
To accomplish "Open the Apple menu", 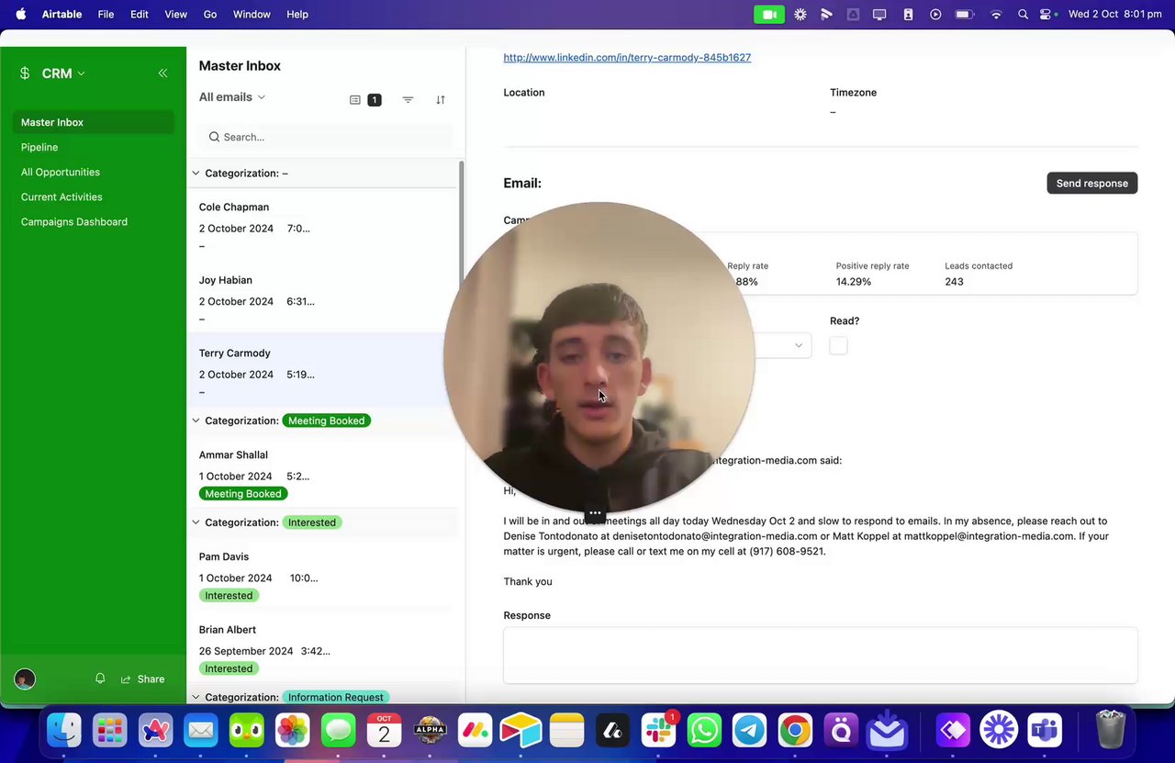I will pyautogui.click(x=21, y=15).
